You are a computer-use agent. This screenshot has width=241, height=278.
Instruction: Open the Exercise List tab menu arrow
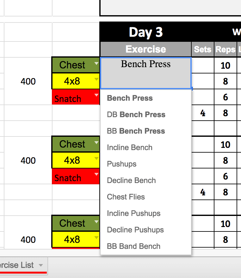click(40, 265)
